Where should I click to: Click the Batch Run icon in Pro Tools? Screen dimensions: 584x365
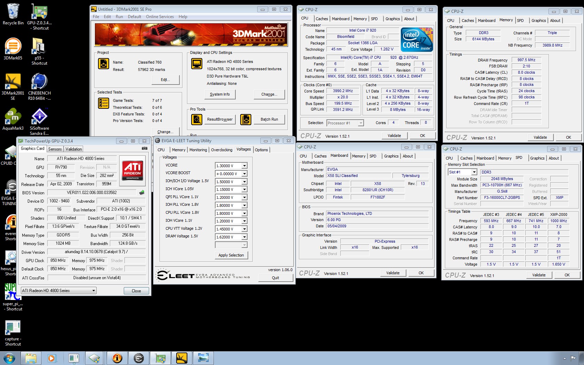[x=246, y=120]
